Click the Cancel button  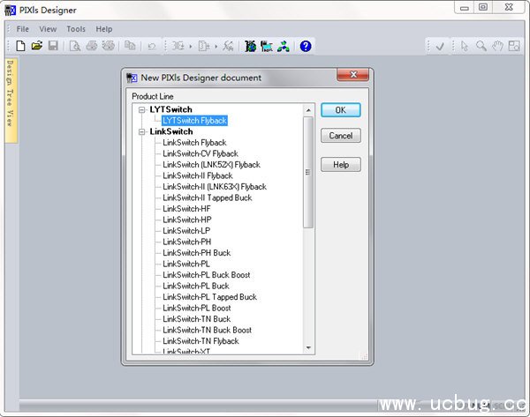coord(340,136)
